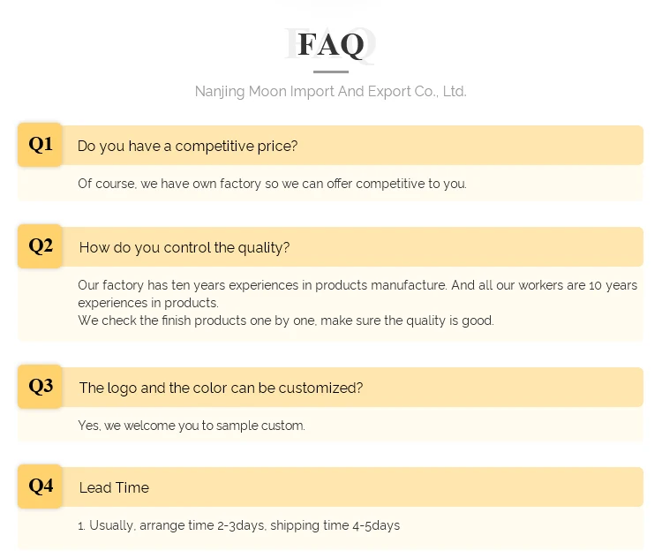
Task: Click the sample custom answer text
Action: (x=191, y=426)
